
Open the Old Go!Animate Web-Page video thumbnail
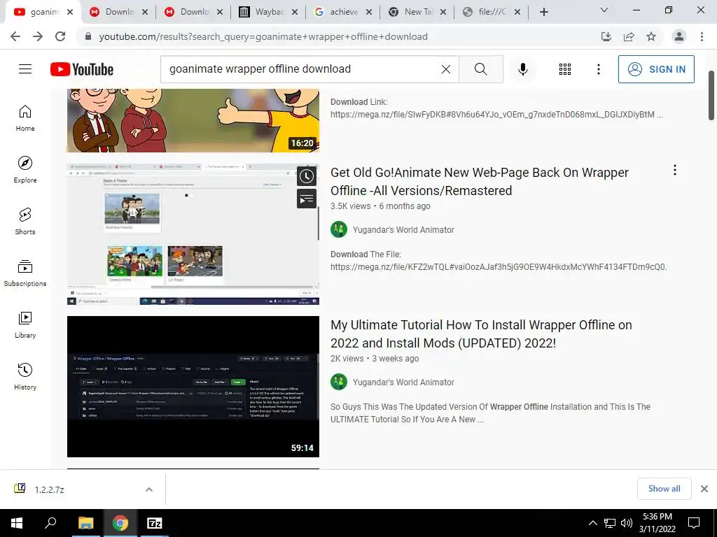click(193, 234)
